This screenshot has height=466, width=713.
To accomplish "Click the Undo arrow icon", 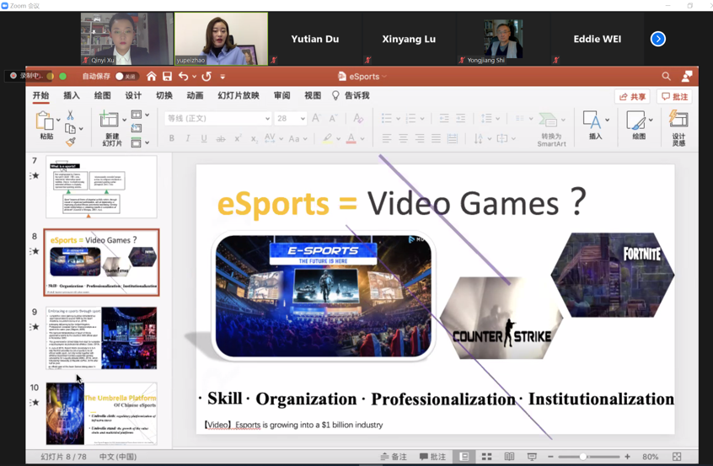I will (184, 77).
